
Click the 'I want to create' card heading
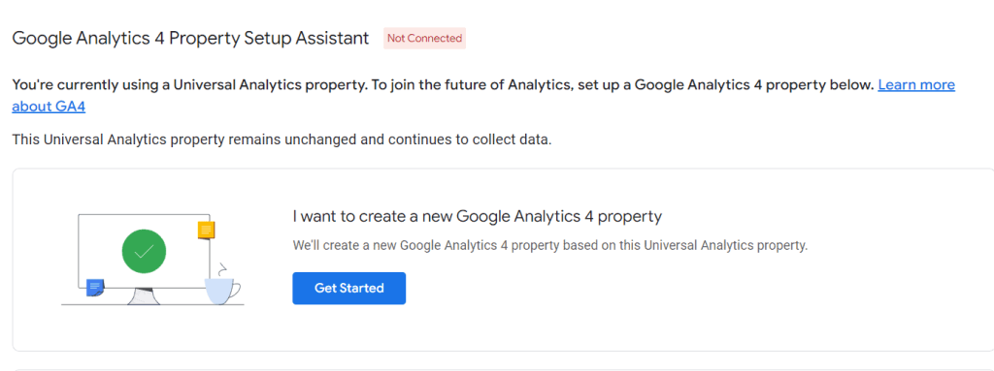coord(478,217)
